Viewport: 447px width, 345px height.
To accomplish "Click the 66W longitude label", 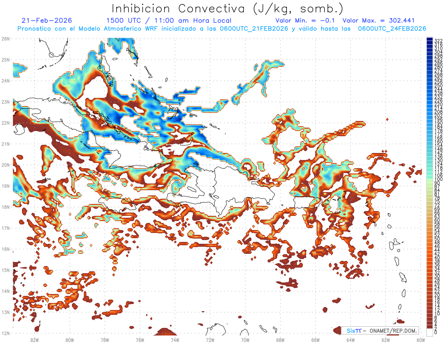I will point(316,339).
